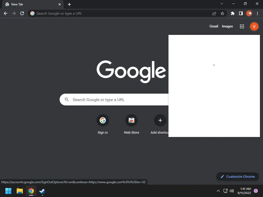
Task: Click Customize Chrome button
Action: click(238, 176)
